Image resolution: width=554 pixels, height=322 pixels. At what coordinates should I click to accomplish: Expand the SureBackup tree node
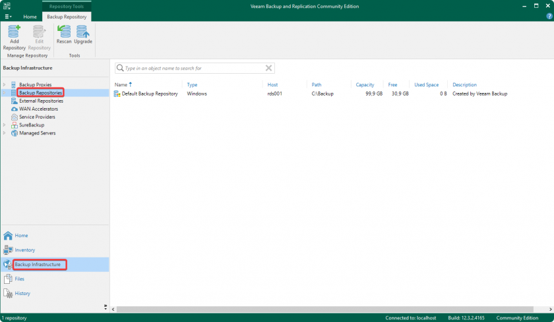(x=4, y=125)
